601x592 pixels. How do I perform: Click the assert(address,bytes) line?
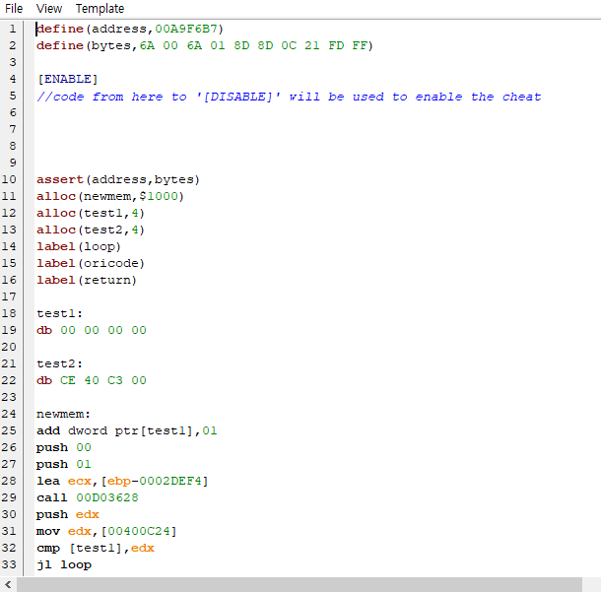(x=117, y=179)
